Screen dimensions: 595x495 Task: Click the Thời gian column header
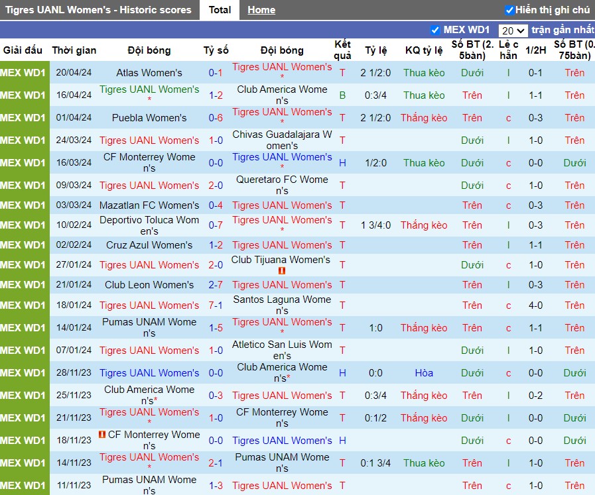[74, 50]
